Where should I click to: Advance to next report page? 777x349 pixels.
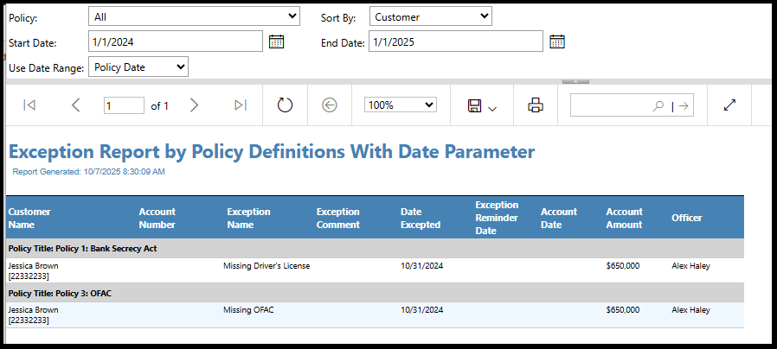(194, 105)
